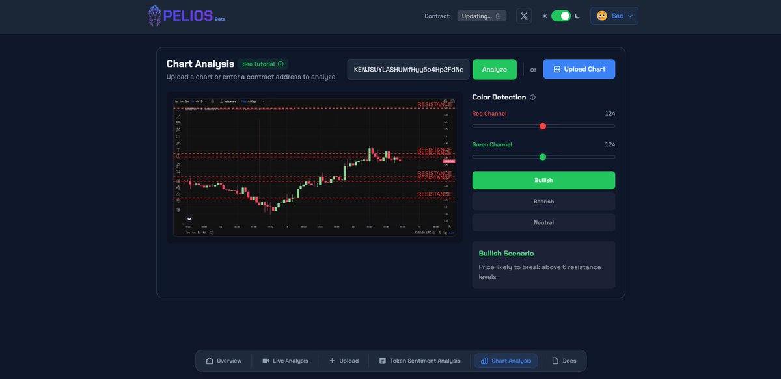The height and width of the screenshot is (379, 781).
Task: Switch to the Overview tab
Action: coord(224,361)
